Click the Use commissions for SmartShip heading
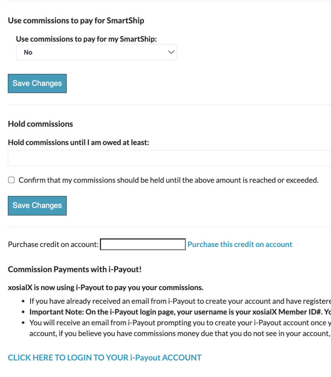Screen dimensions: 331x377 pyautogui.click(x=76, y=21)
